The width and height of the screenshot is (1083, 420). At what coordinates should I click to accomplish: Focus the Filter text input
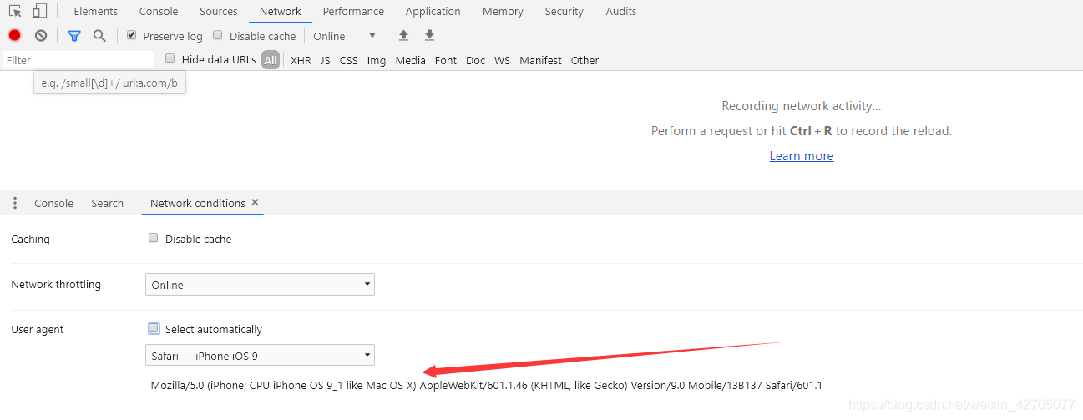pos(78,60)
